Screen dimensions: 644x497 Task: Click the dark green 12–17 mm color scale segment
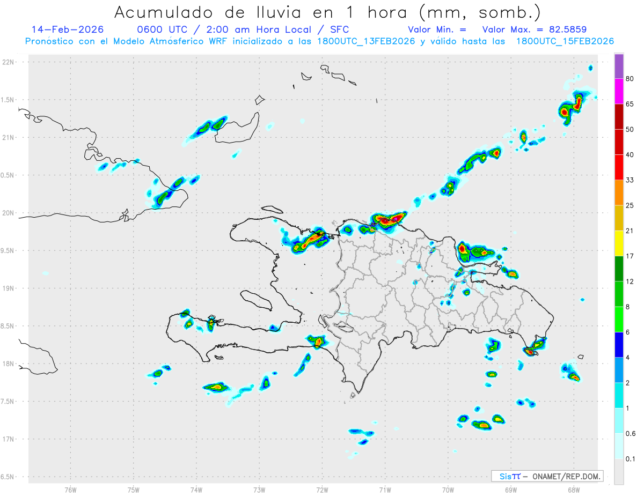(x=619, y=269)
